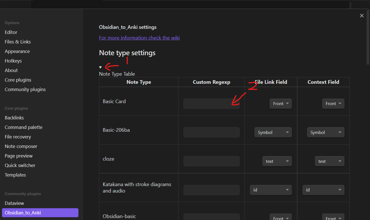
Task: Click the Katakana with stroke diagrams cell
Action: (139, 188)
